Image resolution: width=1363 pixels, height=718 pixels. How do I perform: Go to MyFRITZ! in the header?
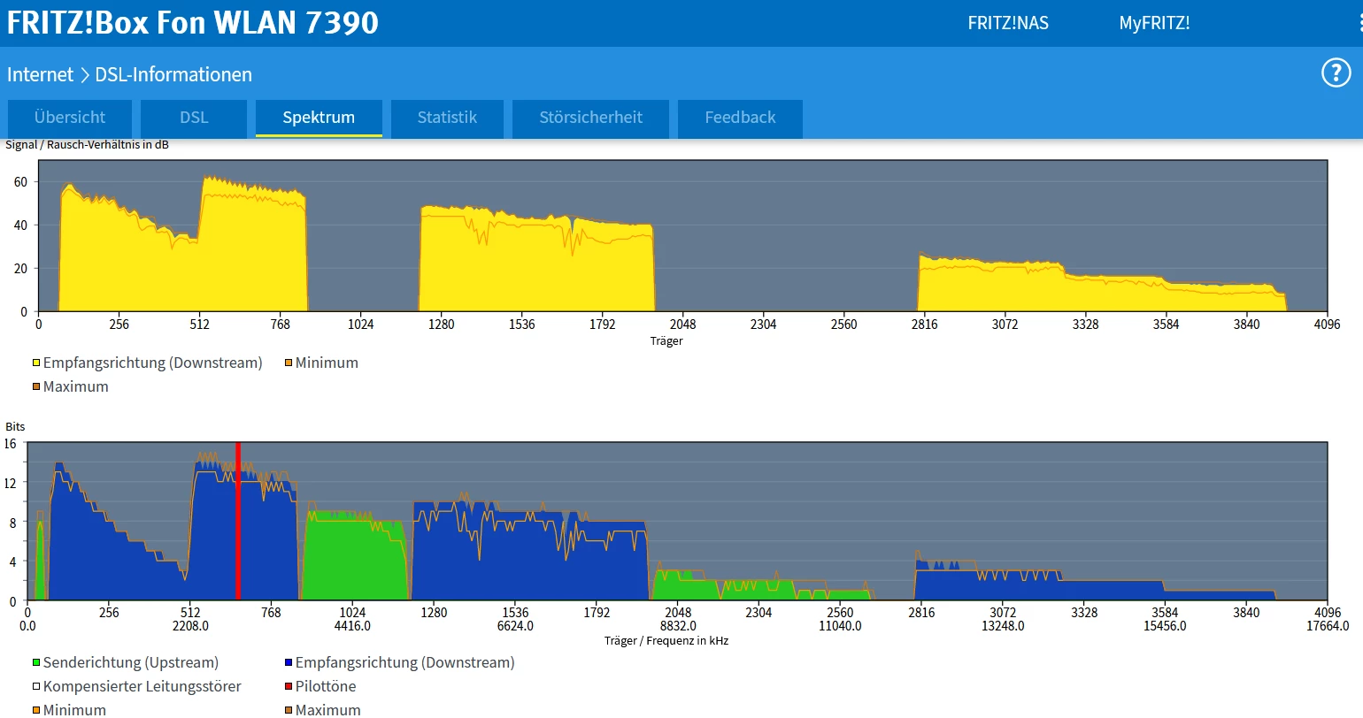1154,23
